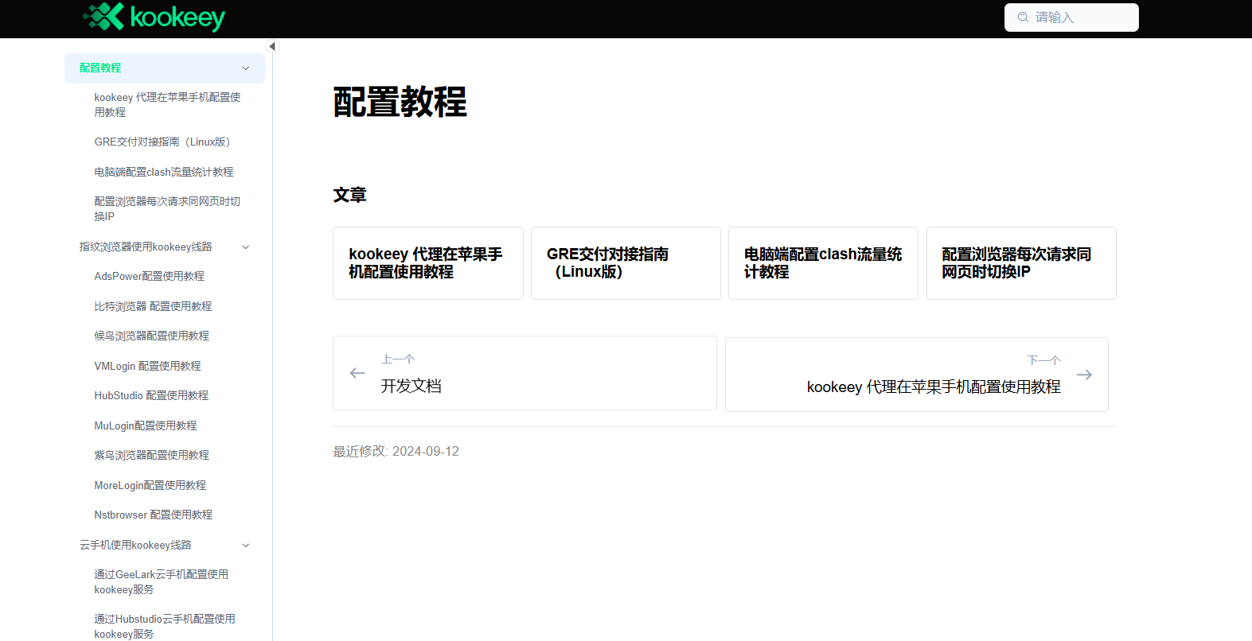The width and height of the screenshot is (1252, 641).
Task: Open HubStudio 配置使用教程
Action: click(x=151, y=395)
